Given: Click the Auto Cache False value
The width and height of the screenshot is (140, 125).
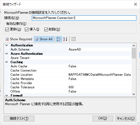Looking at the screenshot, I should (100, 66).
